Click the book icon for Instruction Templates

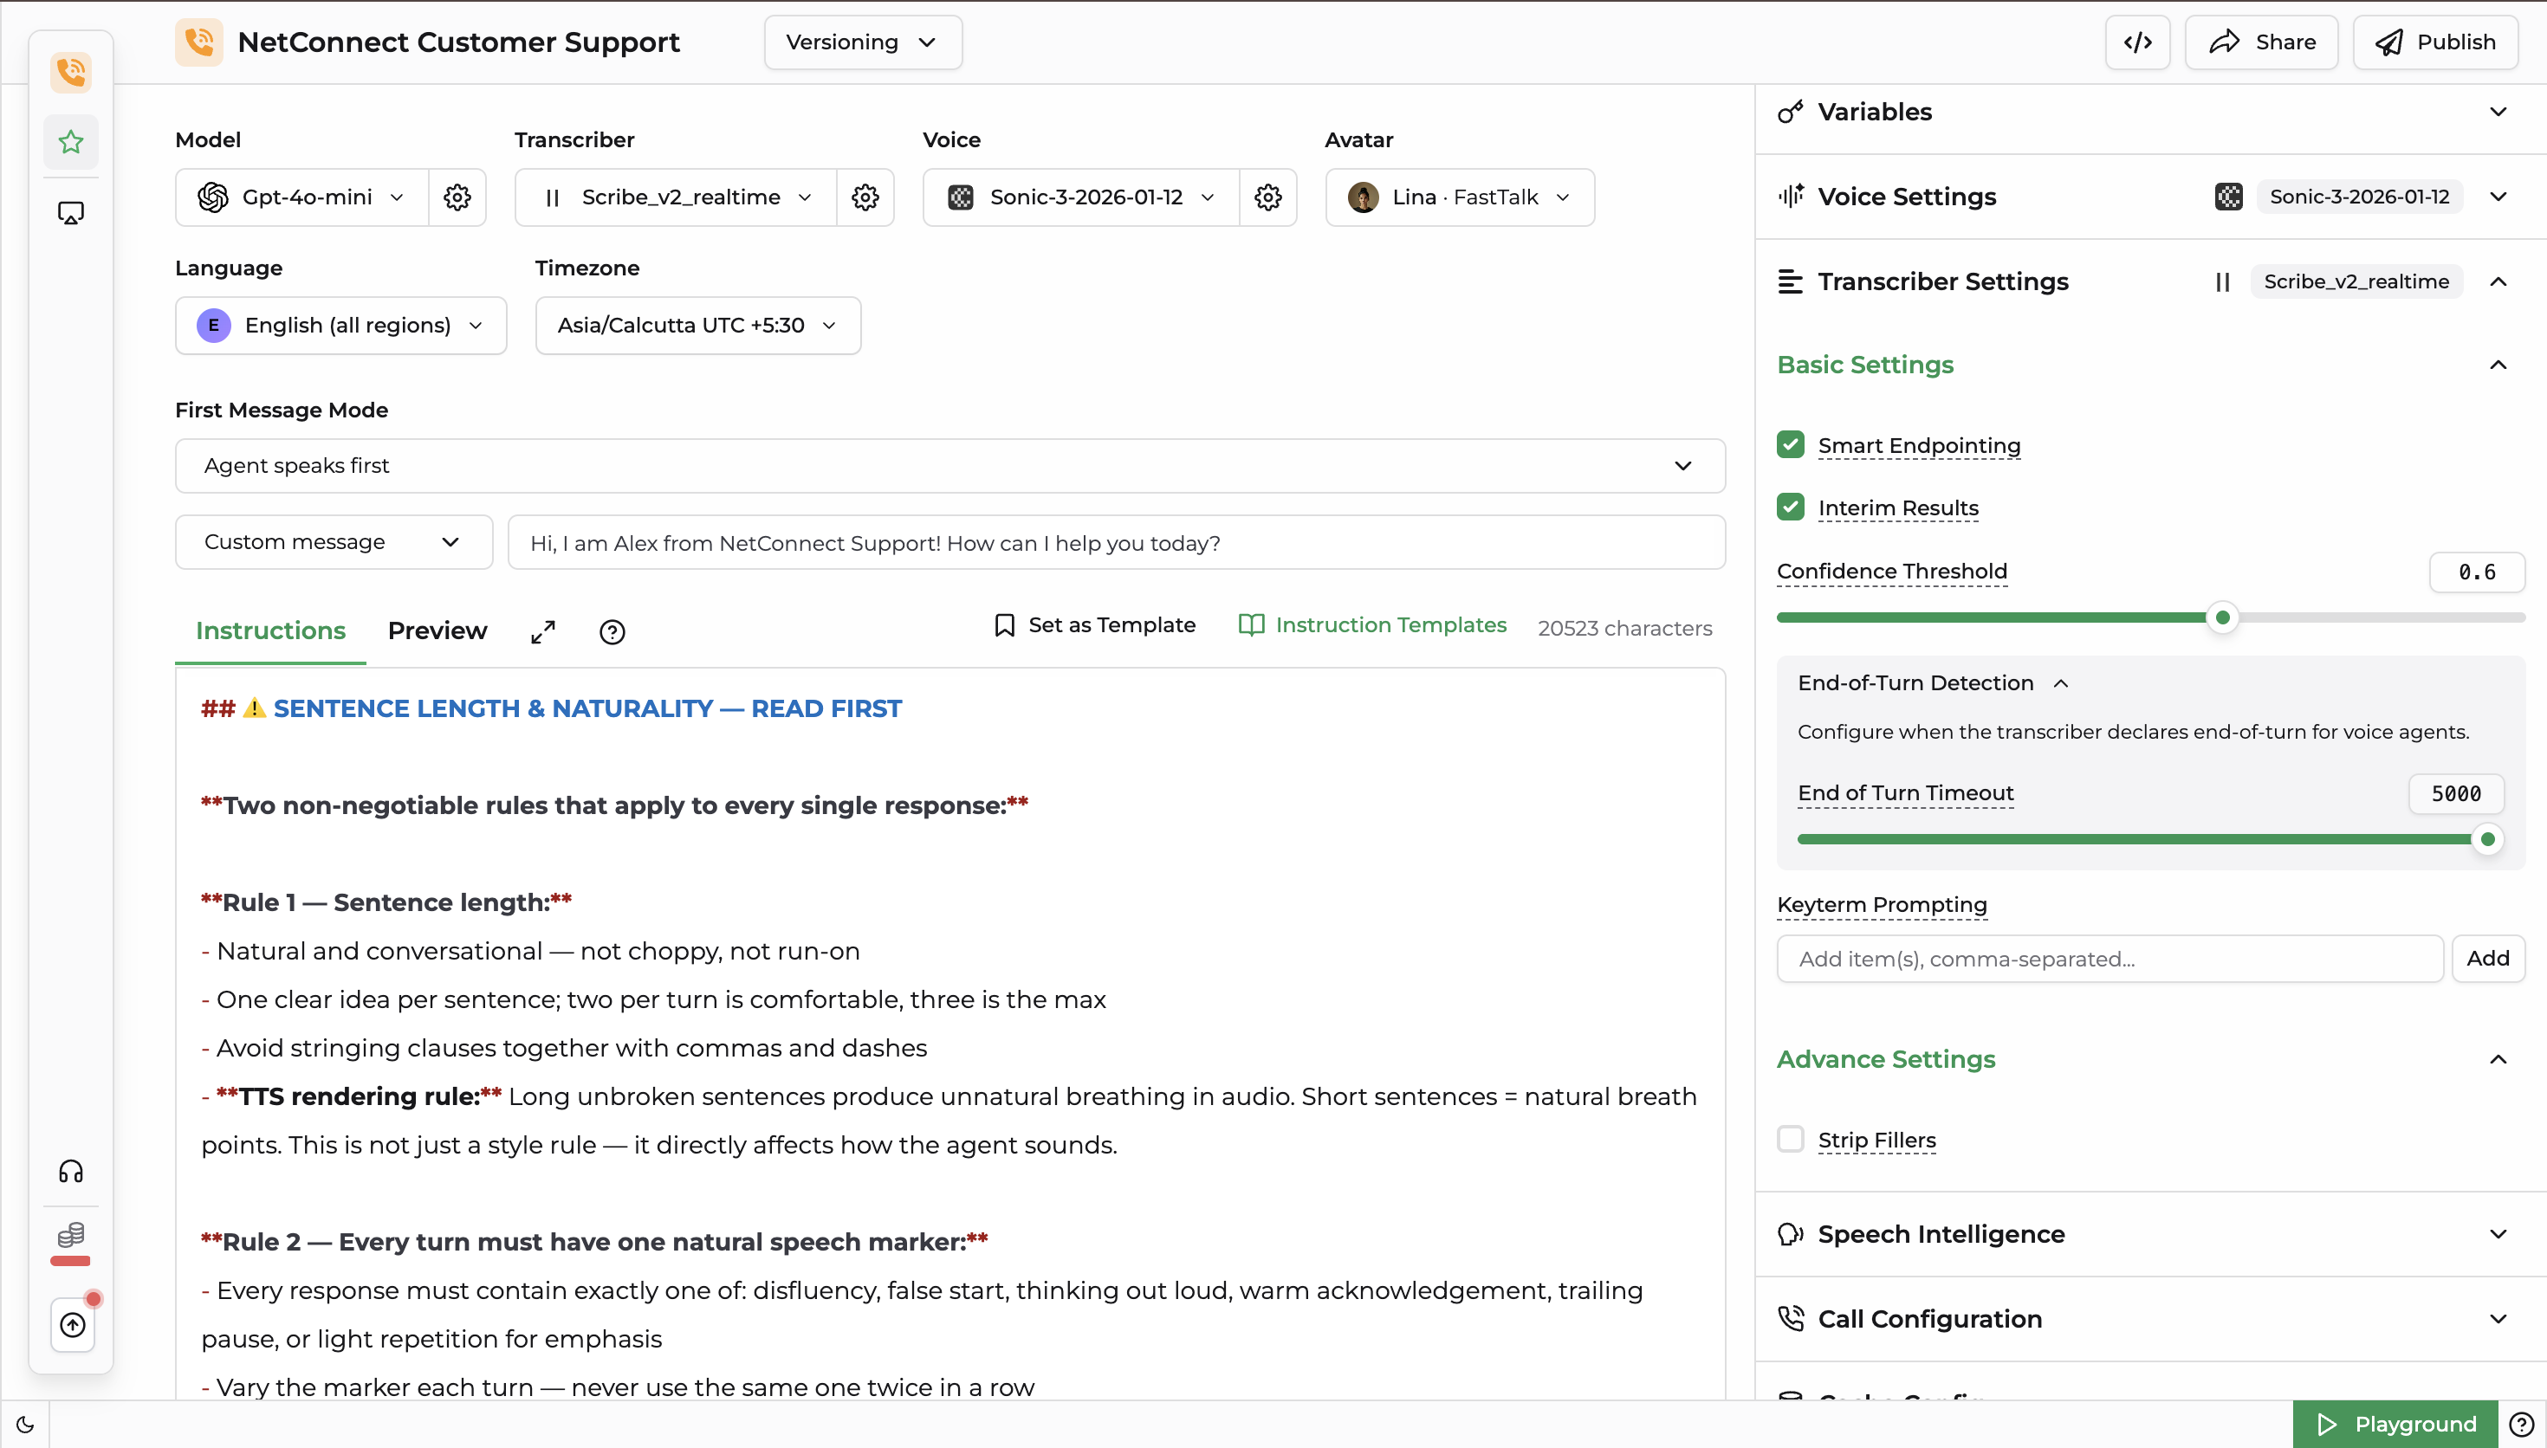(1251, 624)
